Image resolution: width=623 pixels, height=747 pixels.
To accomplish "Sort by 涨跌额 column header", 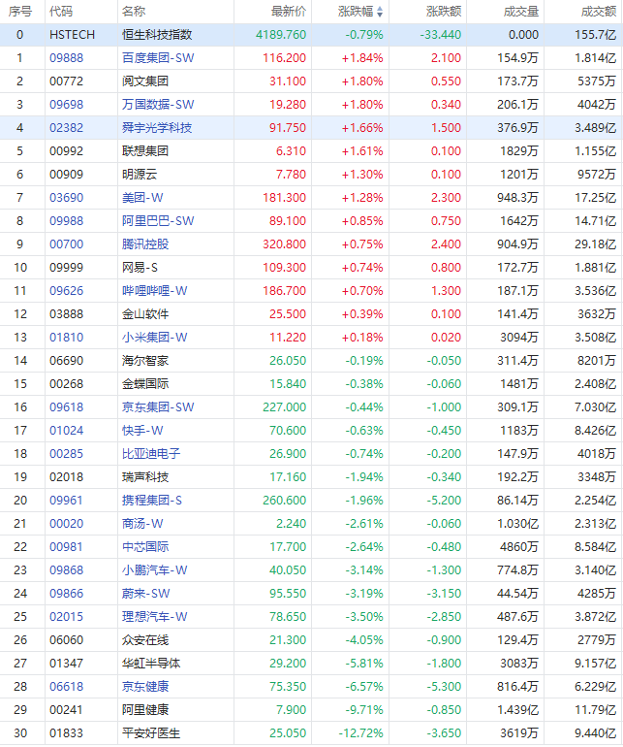I will point(444,12).
